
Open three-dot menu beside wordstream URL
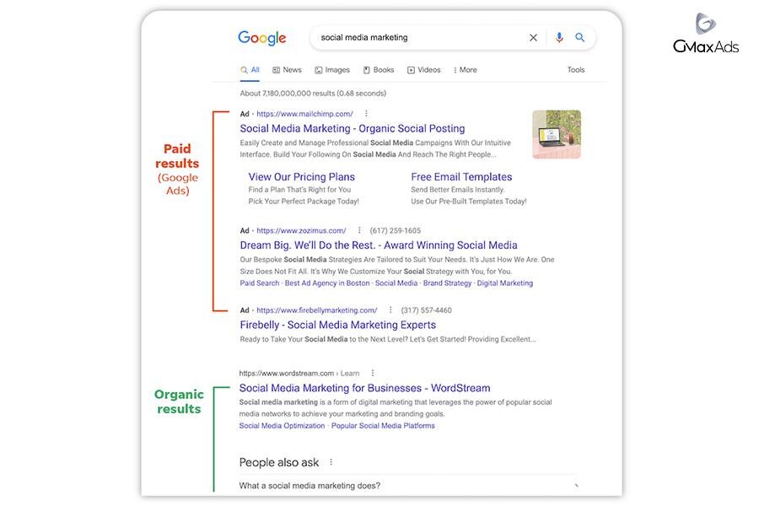pyautogui.click(x=373, y=373)
